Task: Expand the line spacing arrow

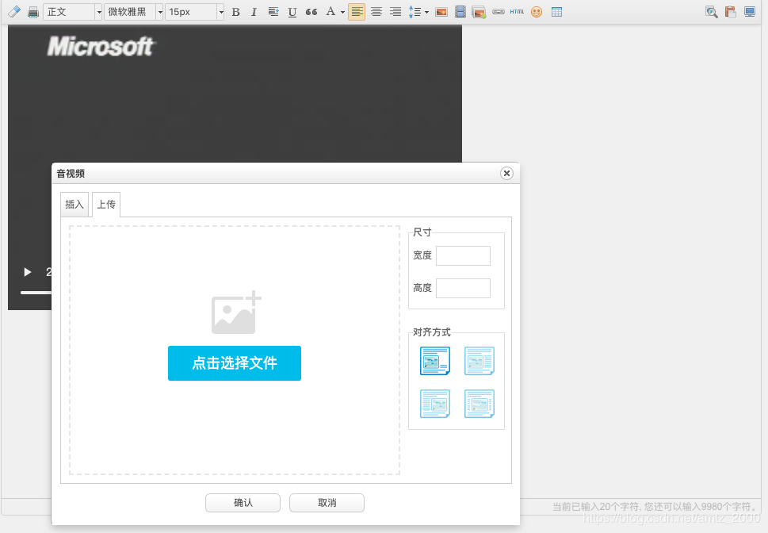Action: tap(426, 12)
